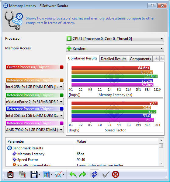Switch to Components tab
Image resolution: width=170 pixels, height=182 pixels.
tap(140, 59)
